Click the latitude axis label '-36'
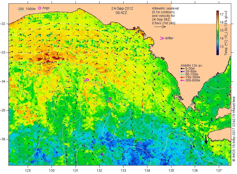Image resolution: width=237 pixels, height=174 pixels. tap(3, 139)
